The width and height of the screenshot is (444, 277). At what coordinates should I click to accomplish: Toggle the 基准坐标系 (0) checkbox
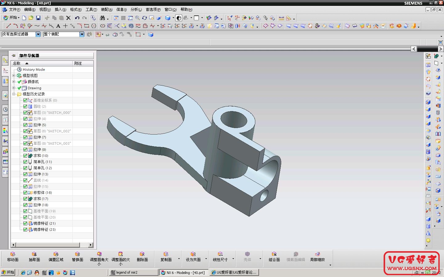click(25, 100)
